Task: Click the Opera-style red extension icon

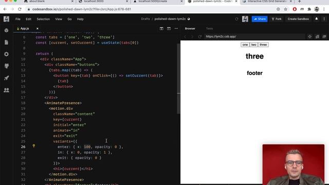Action: [295, 9]
